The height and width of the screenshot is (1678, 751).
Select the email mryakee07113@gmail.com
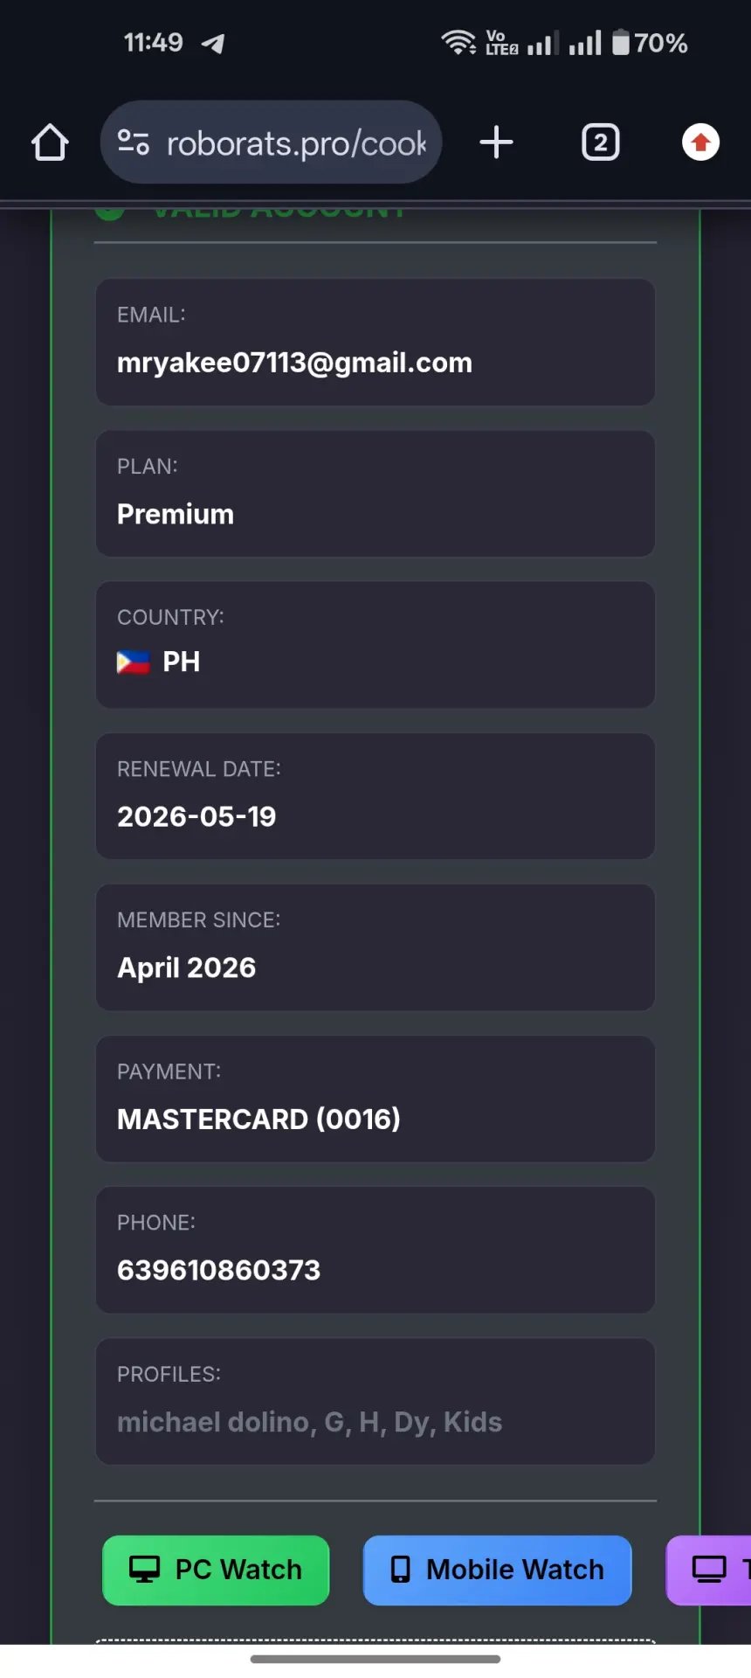[295, 363]
